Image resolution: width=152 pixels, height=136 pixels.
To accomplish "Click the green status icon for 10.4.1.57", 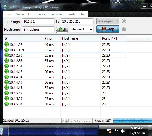I will 7,44.
